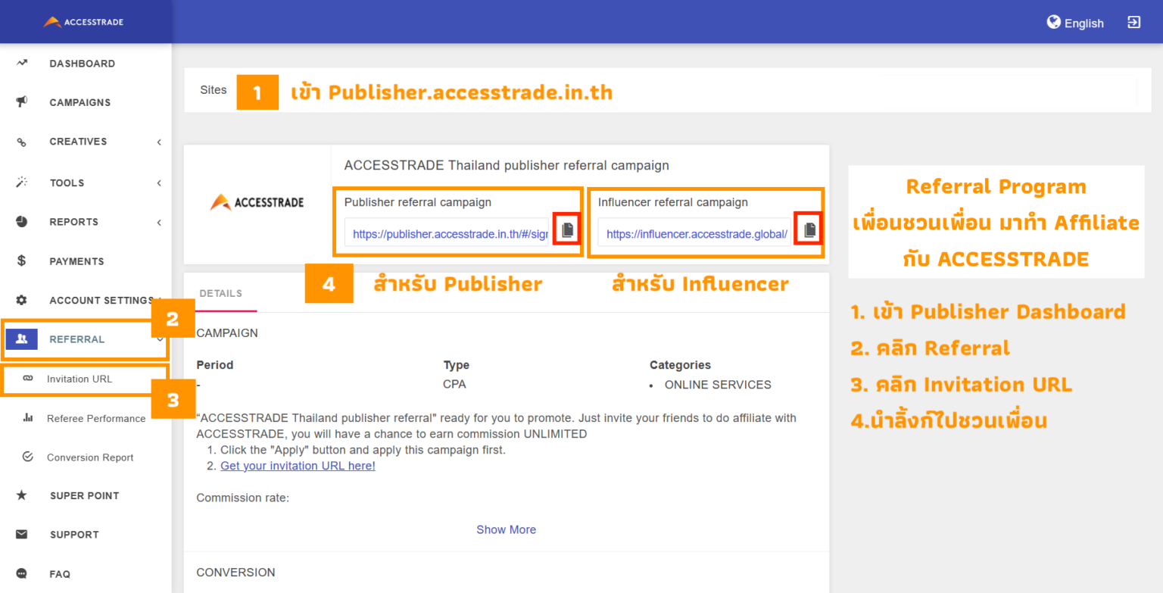Open the English language selector
1163x593 pixels.
pyautogui.click(x=1074, y=23)
